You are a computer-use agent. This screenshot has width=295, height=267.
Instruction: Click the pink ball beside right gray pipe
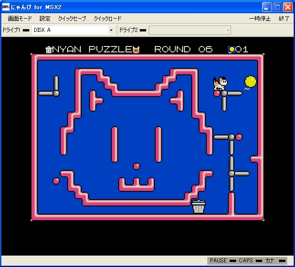(x=239, y=137)
